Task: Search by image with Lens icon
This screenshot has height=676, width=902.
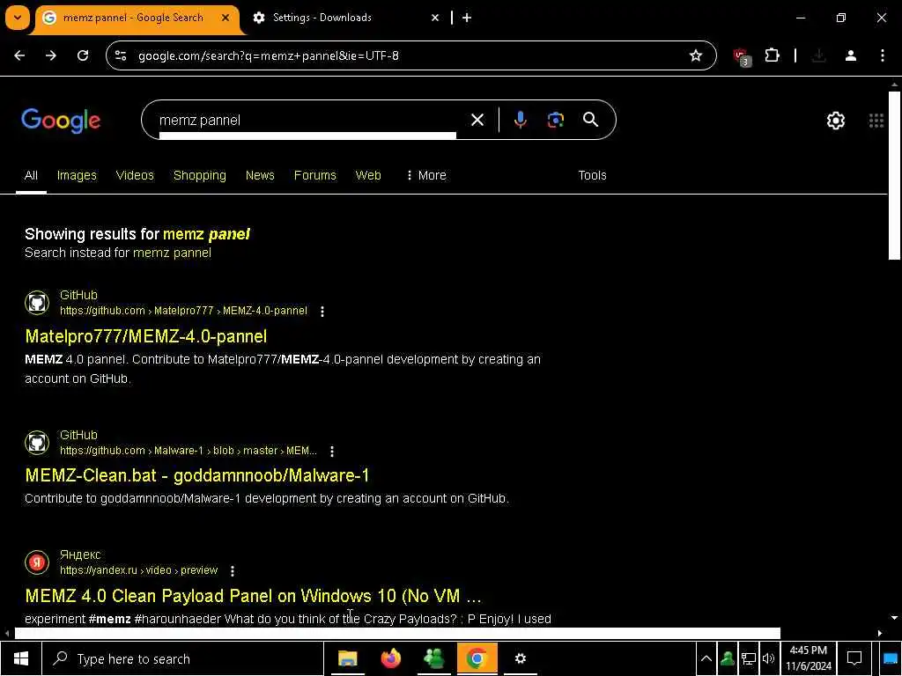Action: point(556,120)
